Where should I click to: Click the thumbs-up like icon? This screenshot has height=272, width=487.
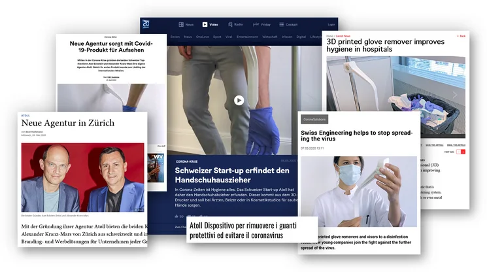176,216
